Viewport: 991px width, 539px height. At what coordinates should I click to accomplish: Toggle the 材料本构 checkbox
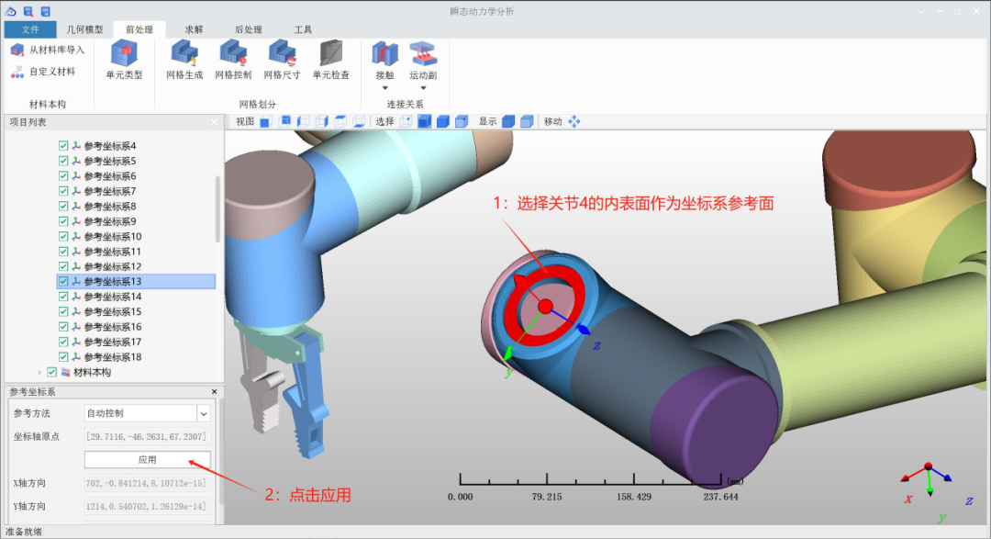click(51, 372)
